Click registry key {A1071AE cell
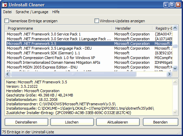Viewport: 183px width, 136px height. 163,39
